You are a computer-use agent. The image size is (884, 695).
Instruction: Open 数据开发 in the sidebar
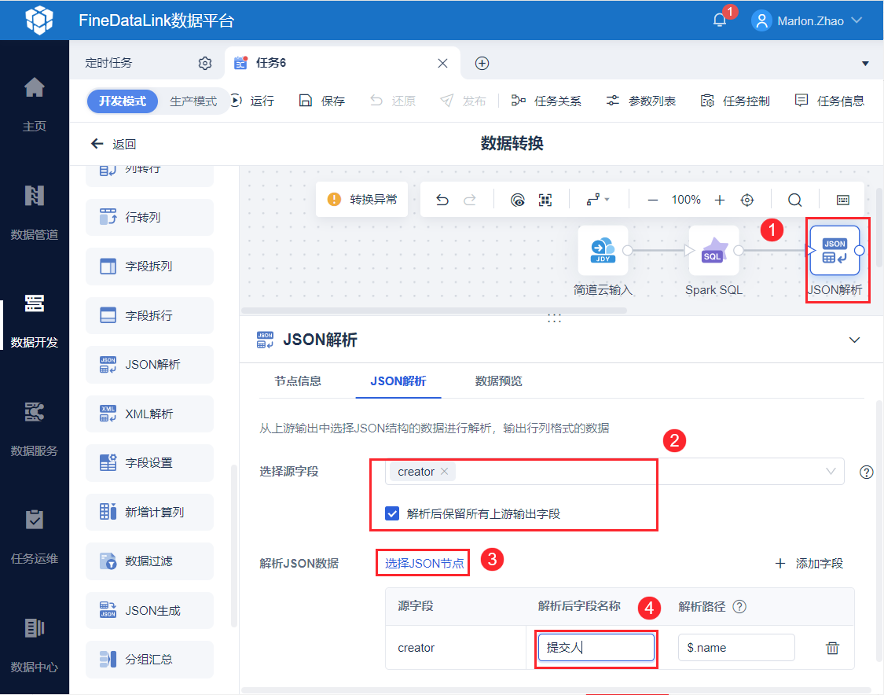coord(35,320)
